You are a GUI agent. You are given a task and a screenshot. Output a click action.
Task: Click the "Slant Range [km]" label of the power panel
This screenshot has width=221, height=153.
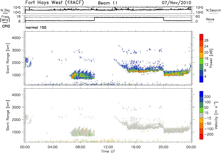[x=8, y=58]
